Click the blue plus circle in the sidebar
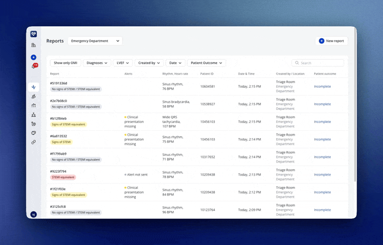 pos(34,57)
